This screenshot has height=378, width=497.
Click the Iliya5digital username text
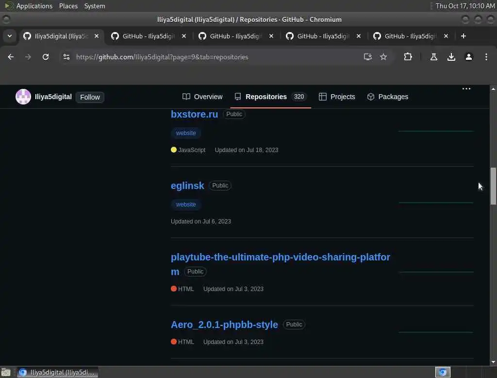coord(53,97)
